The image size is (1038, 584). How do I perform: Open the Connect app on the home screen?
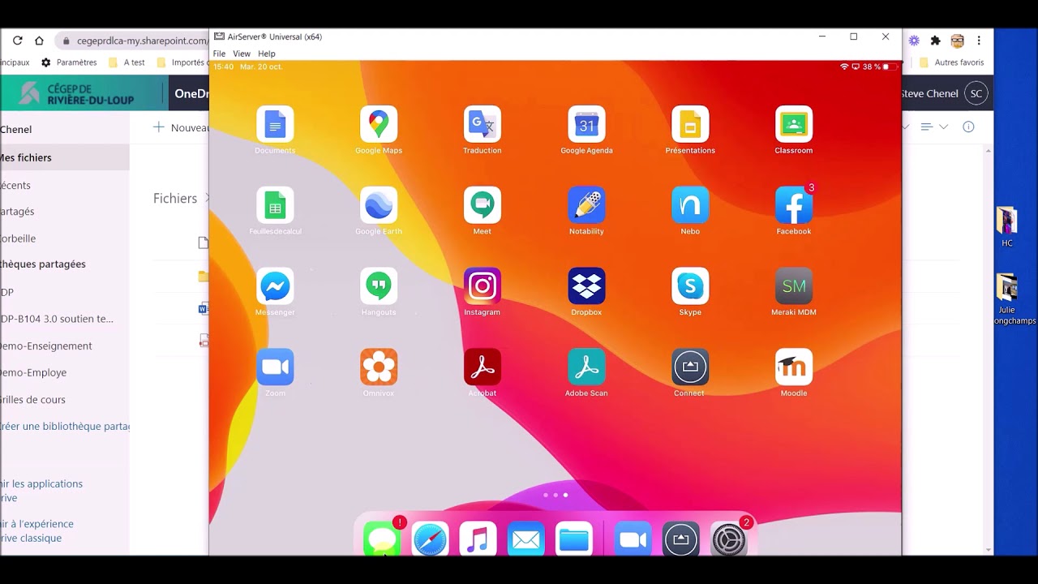pyautogui.click(x=690, y=367)
